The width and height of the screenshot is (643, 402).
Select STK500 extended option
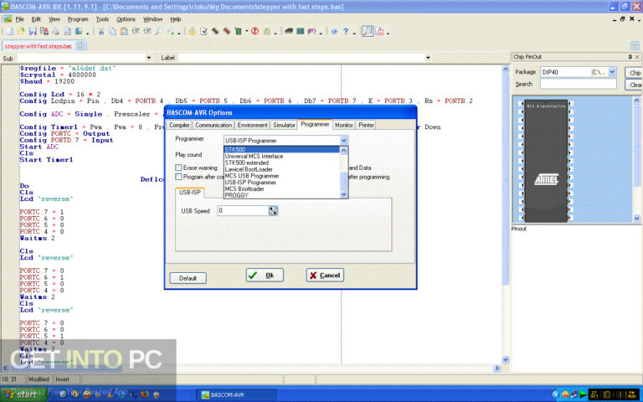click(281, 162)
